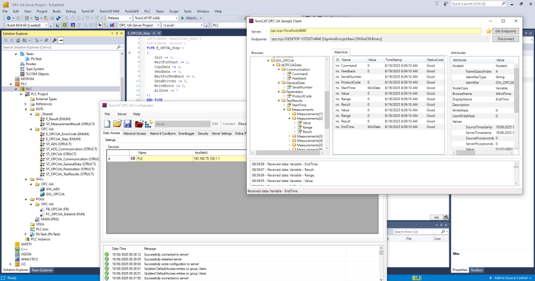Collapse the Measurements[2] node in the Browser tree
The image size is (535, 281).
(x=289, y=119)
